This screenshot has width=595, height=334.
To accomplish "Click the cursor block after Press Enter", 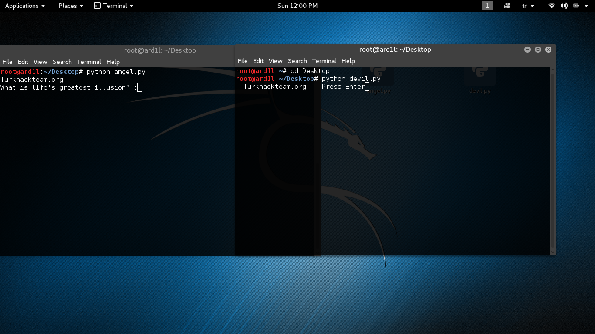I will point(367,87).
